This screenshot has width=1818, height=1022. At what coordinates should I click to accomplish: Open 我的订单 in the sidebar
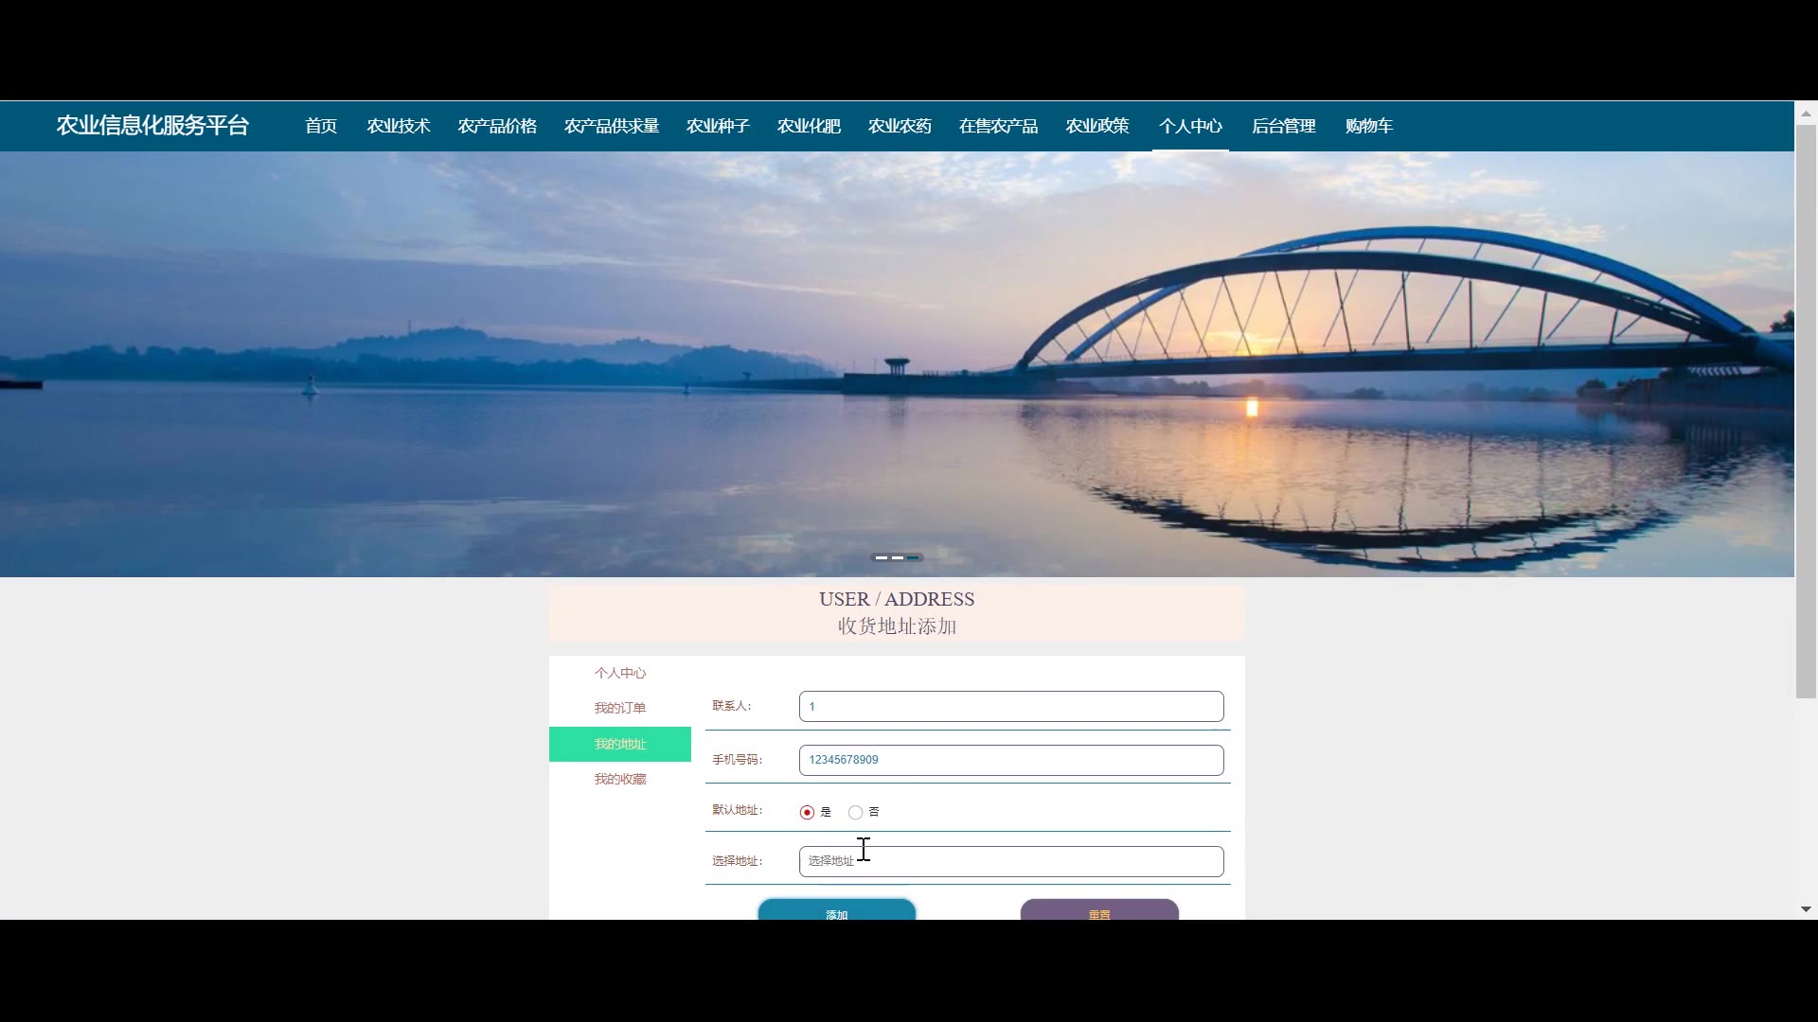pyautogui.click(x=620, y=708)
